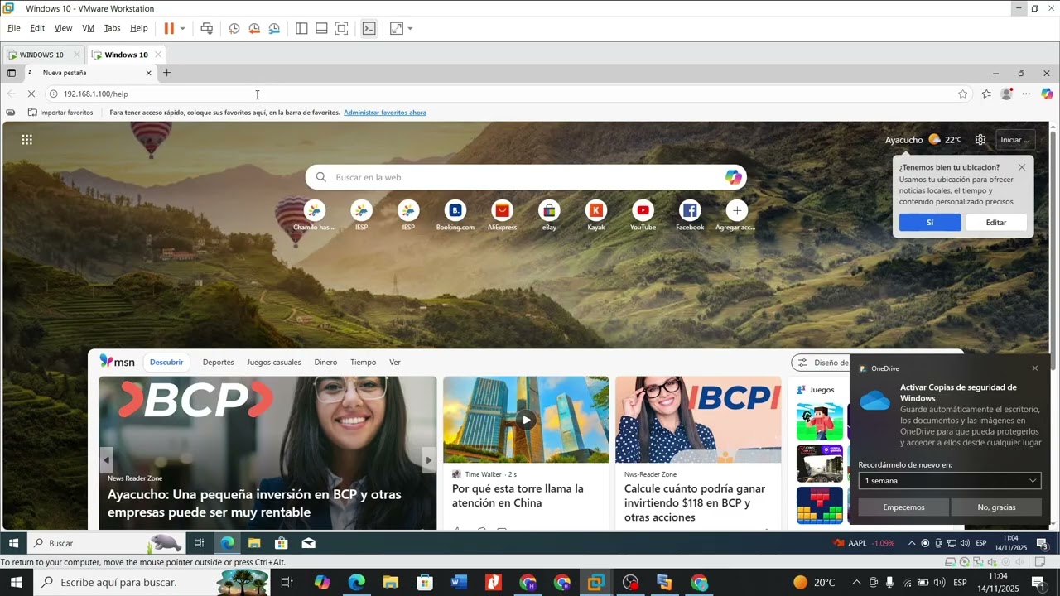This screenshot has height=596, width=1060.
Task: Open Word from the host taskbar
Action: point(460,583)
